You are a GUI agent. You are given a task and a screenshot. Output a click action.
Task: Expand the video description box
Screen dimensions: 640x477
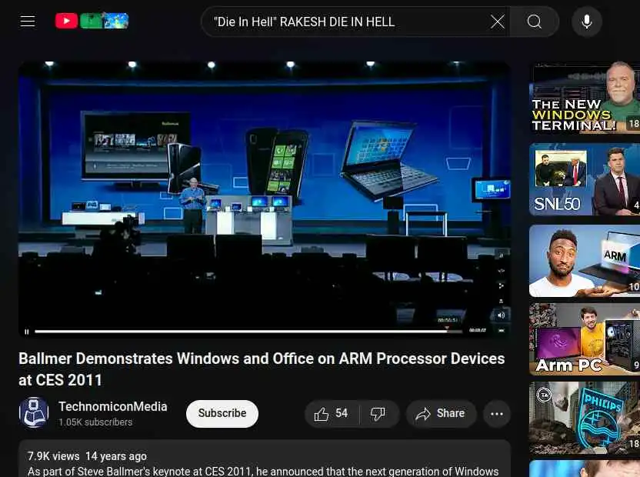point(265,459)
